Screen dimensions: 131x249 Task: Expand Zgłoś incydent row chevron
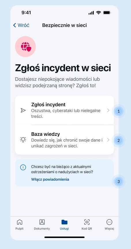[108, 110]
